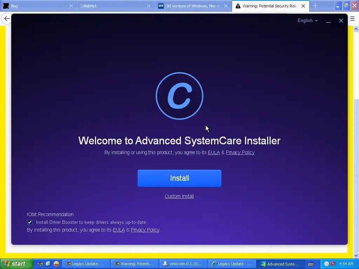The height and width of the screenshot is (269, 359).
Task: Launch first quick launch browser icon
Action: pos(40,264)
